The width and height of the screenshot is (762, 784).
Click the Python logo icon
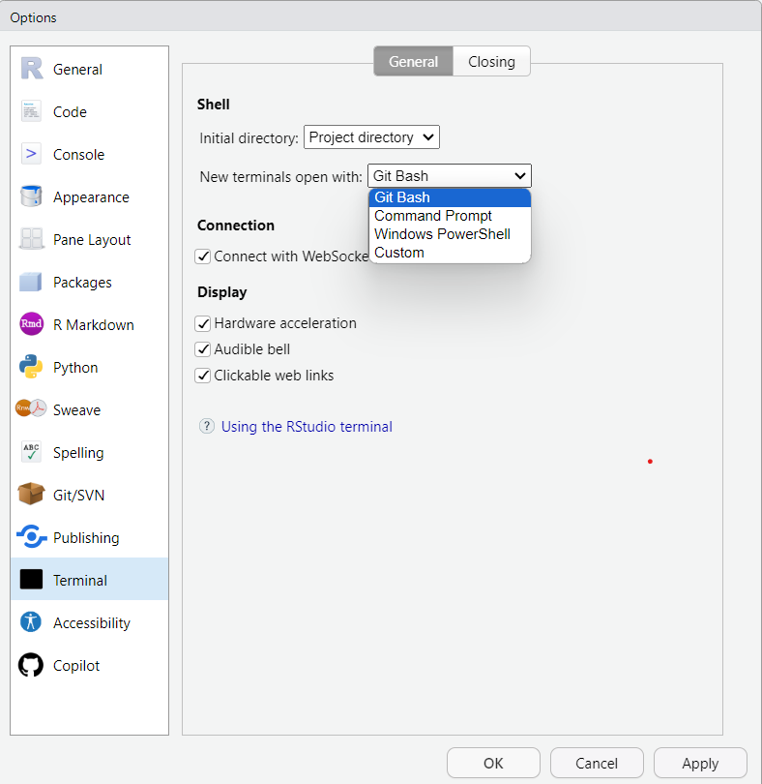[31, 367]
